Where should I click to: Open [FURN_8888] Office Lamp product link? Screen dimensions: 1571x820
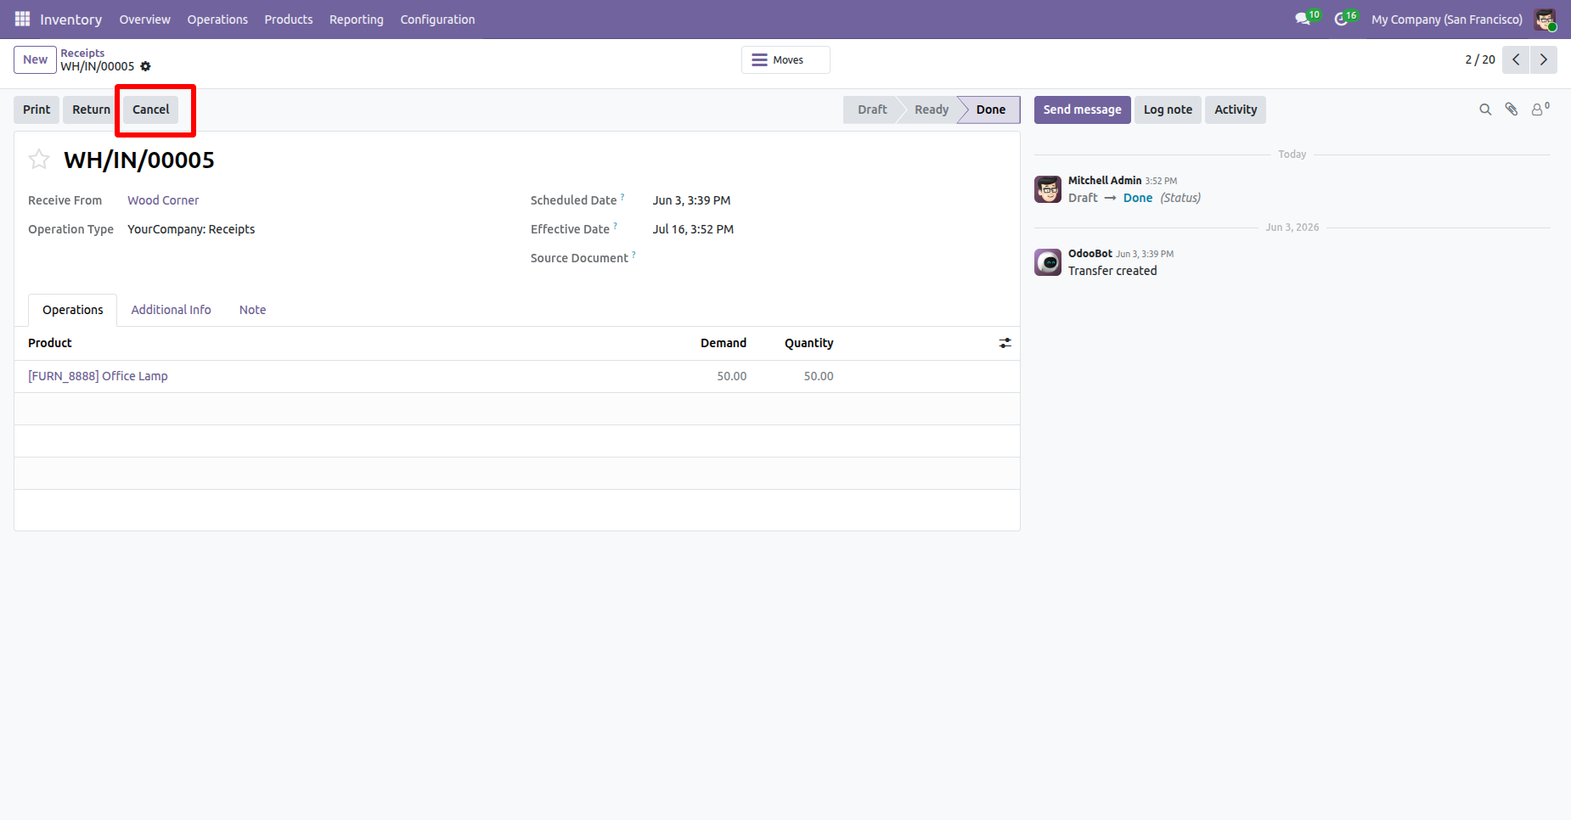pyautogui.click(x=98, y=376)
